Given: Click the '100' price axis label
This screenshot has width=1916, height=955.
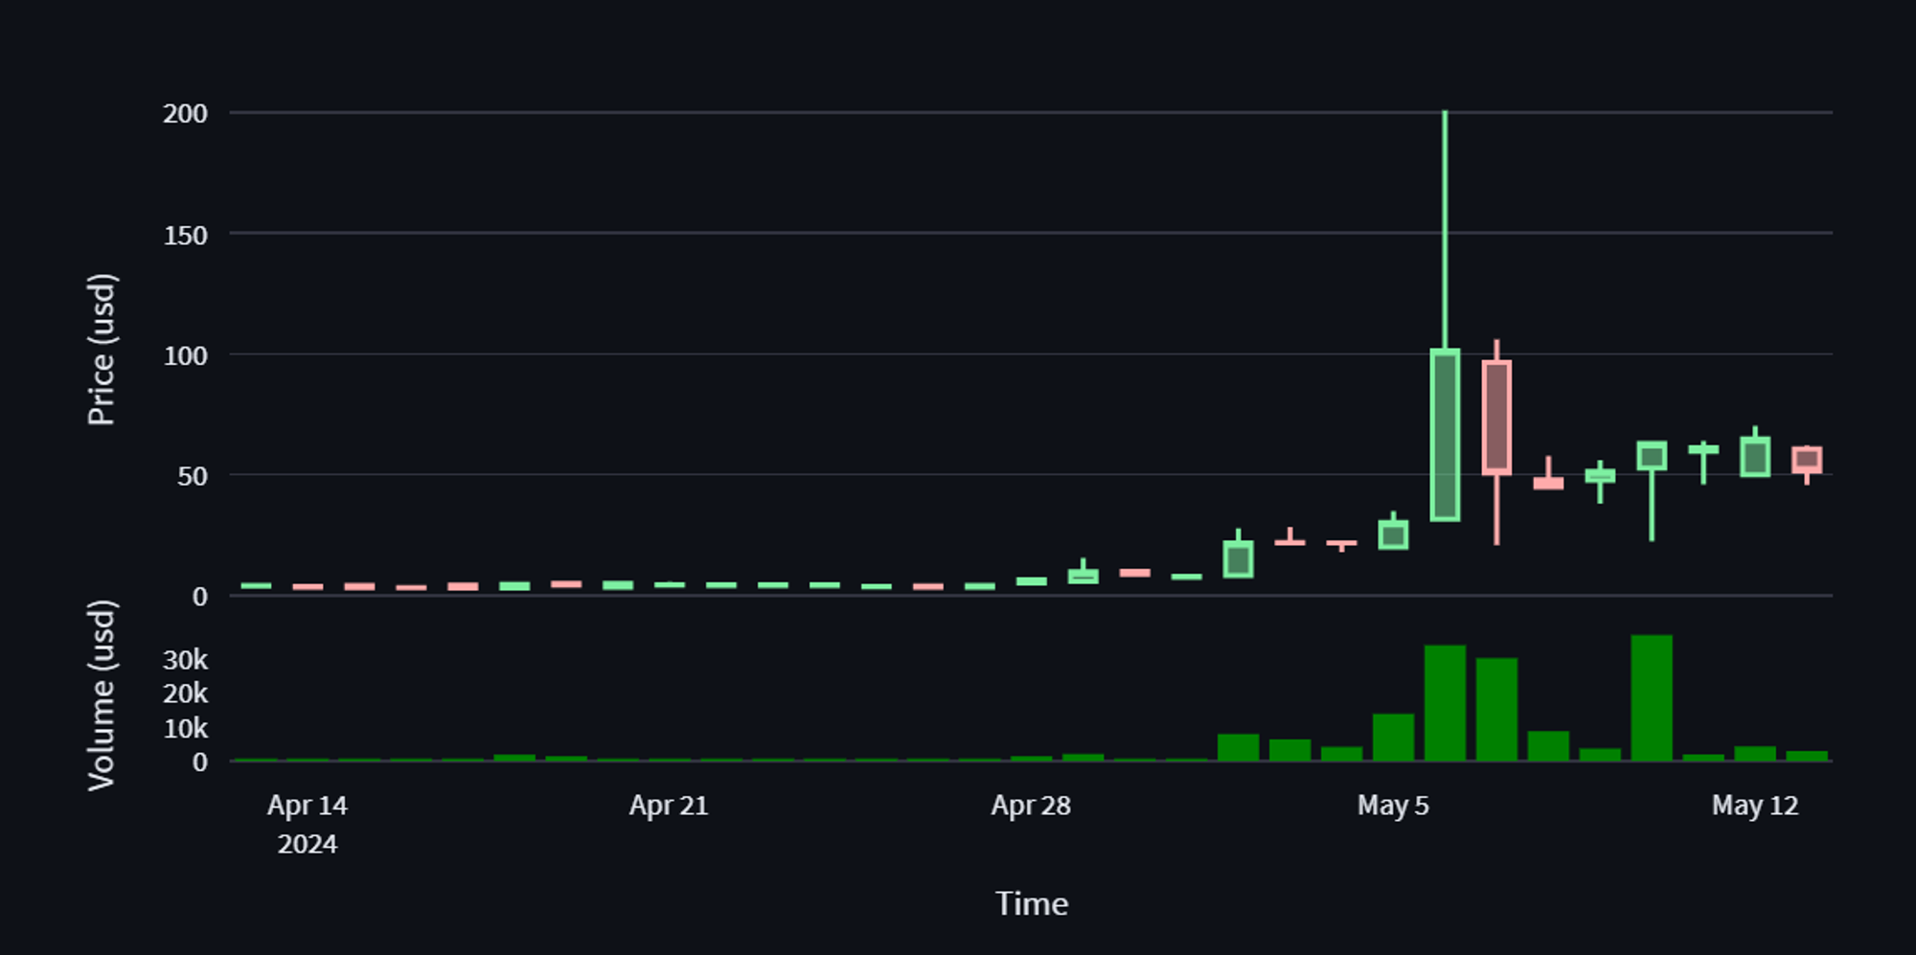Looking at the screenshot, I should coord(185,356).
